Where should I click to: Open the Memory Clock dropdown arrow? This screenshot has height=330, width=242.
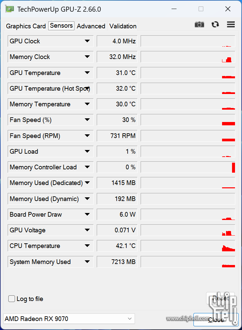coord(87,57)
